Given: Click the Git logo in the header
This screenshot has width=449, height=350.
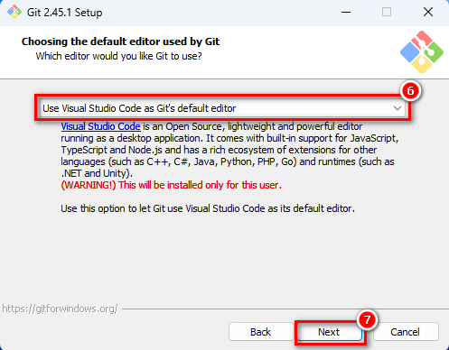Looking at the screenshot, I should pos(422,52).
